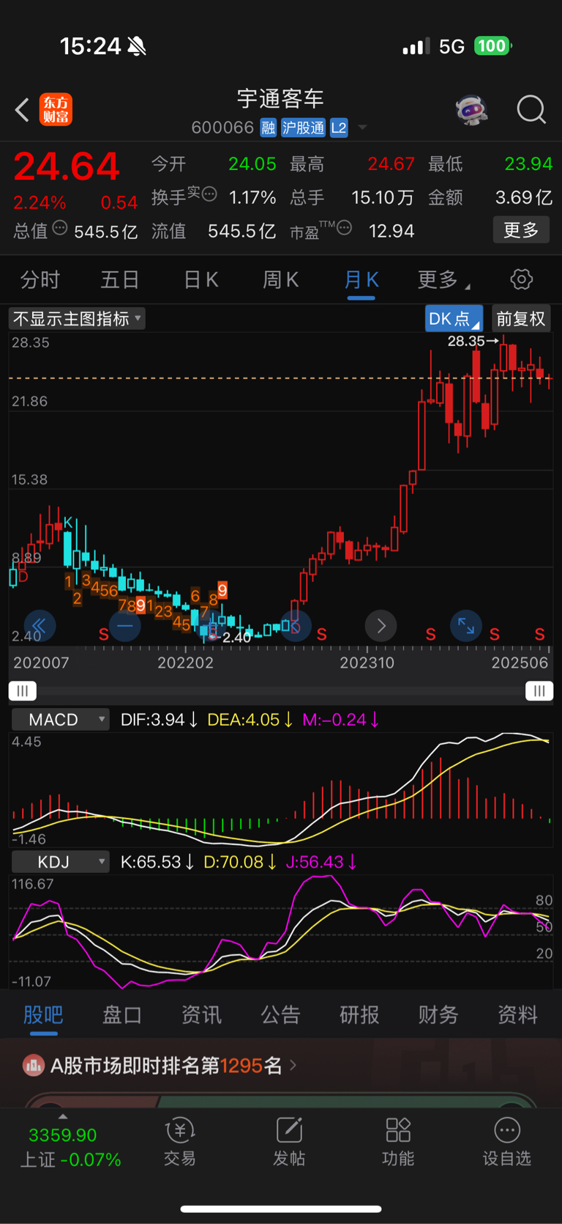Open 交易 trade icon in the bottom bar

coord(180,1142)
